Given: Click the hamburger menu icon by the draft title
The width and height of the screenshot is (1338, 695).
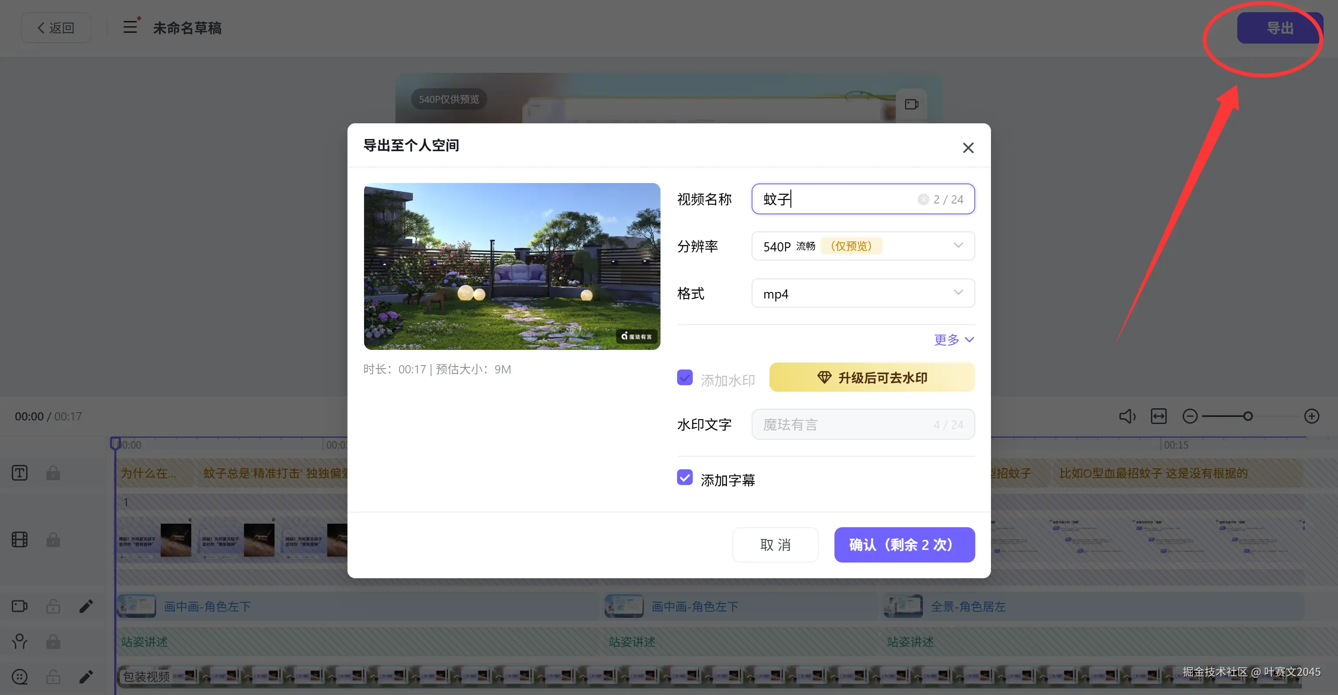Looking at the screenshot, I should 130,27.
